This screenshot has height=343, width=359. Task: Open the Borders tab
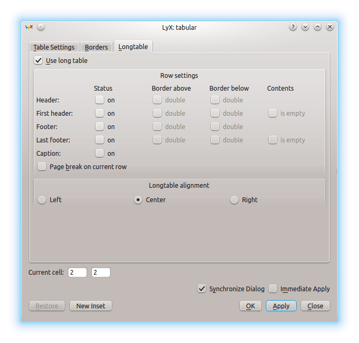tap(96, 47)
